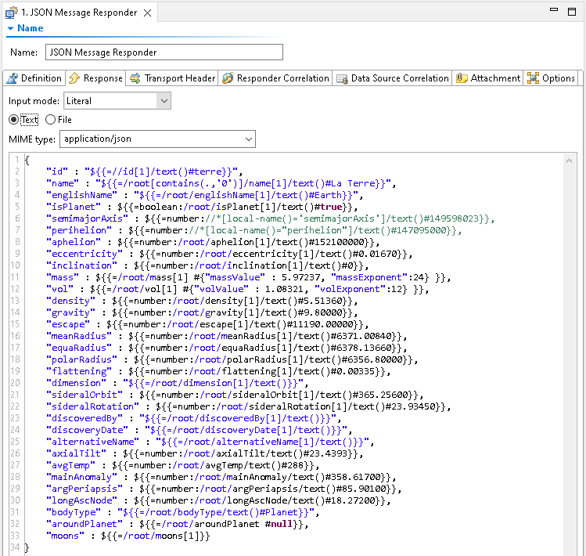Screen dimensions: 586x556
Task: Click the Response tab arrow icon
Action: click(x=74, y=78)
